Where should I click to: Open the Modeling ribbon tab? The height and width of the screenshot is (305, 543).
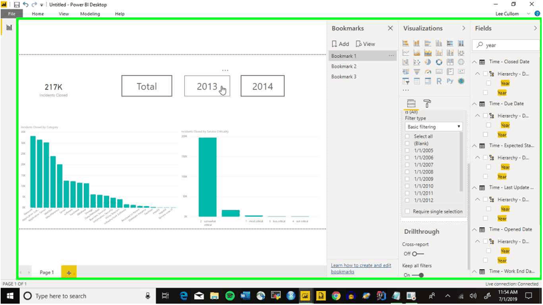point(90,14)
